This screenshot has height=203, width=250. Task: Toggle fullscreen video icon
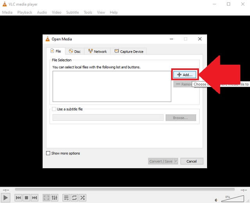coord(46,198)
